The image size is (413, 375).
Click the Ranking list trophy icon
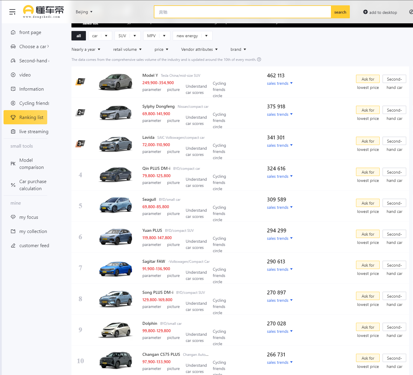(x=13, y=117)
